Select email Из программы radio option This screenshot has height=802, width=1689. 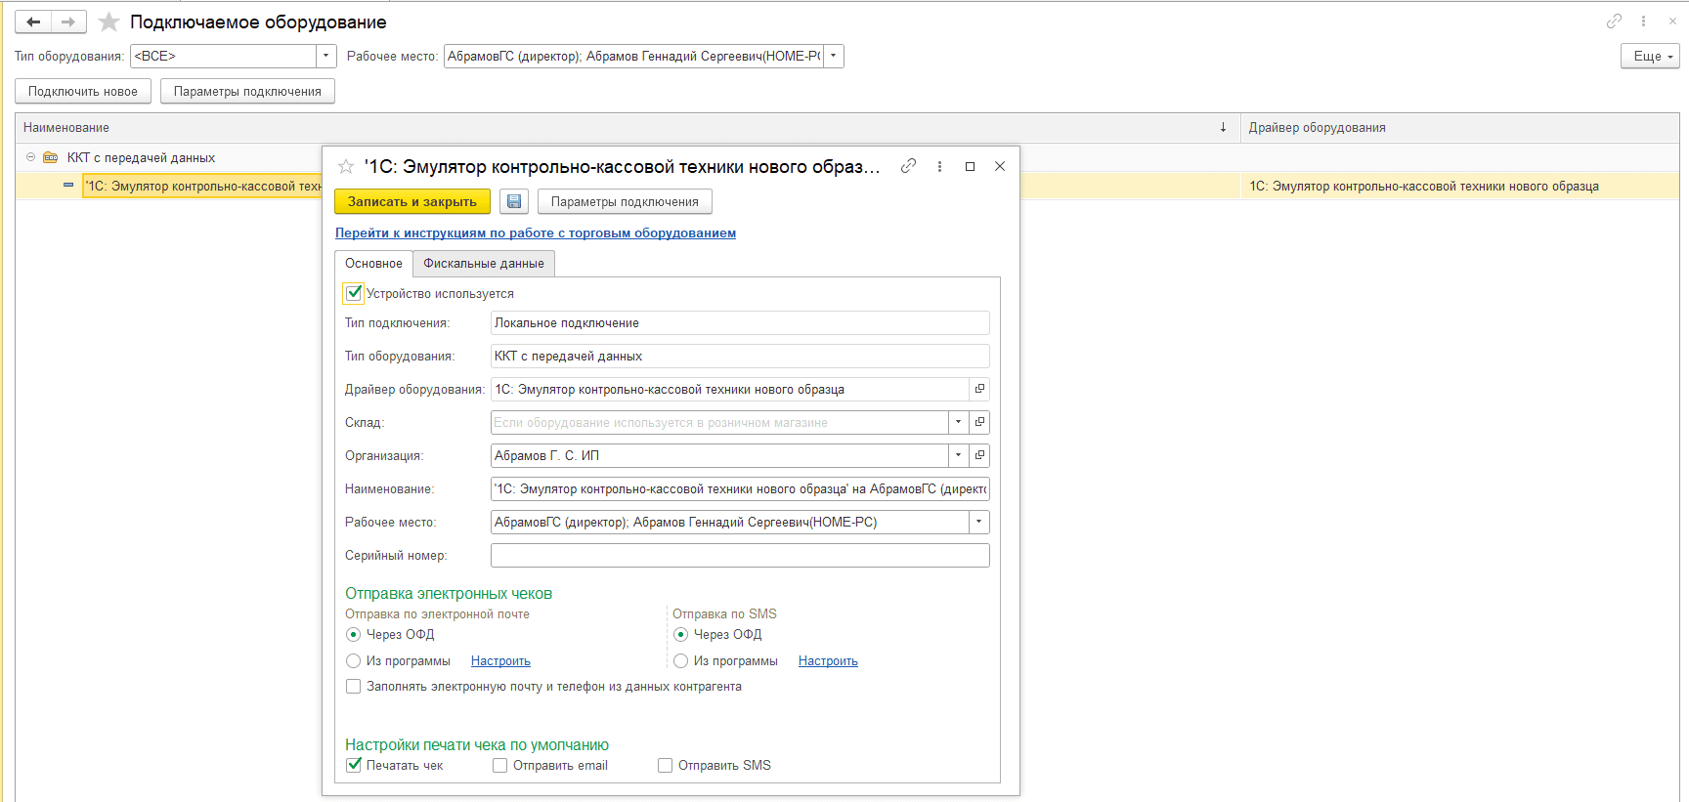coord(354,661)
